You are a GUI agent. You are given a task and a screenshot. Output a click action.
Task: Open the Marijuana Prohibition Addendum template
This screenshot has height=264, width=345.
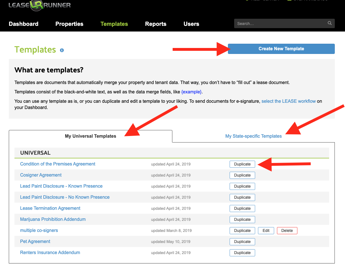pyautogui.click(x=53, y=219)
